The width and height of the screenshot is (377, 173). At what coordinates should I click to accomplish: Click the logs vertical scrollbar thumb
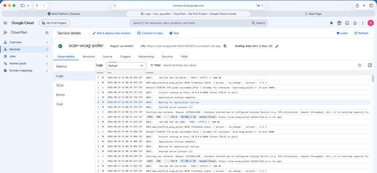[x=373, y=79]
